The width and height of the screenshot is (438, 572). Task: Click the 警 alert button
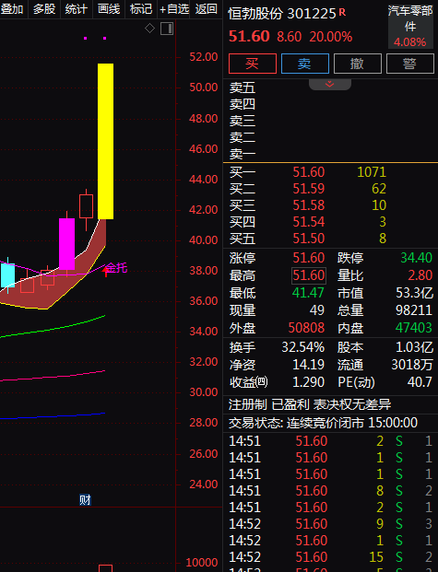click(409, 64)
